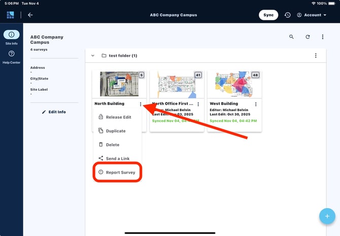Click the refresh icon
This screenshot has height=236, width=340.
[x=308, y=37]
